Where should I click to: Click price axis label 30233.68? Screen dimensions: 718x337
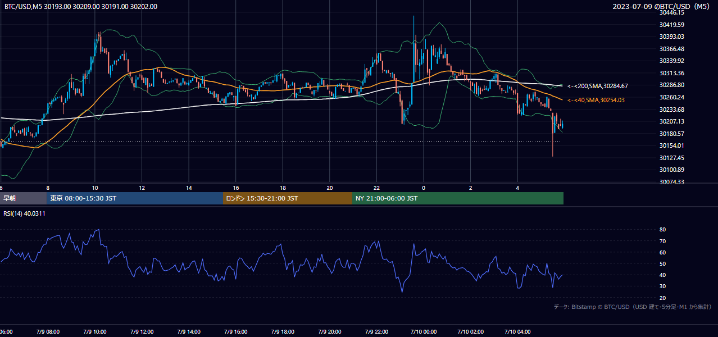point(671,110)
